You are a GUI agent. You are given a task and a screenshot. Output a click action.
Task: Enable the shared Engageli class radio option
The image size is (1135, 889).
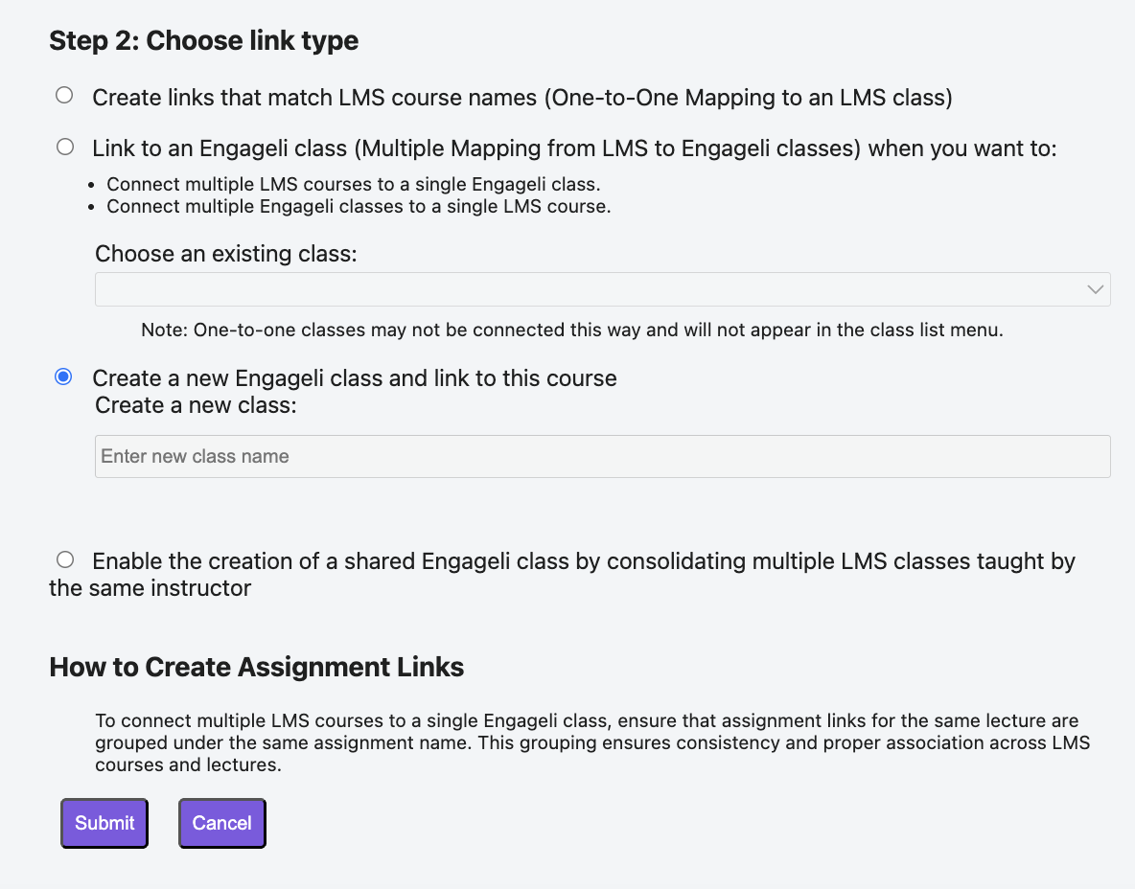pyautogui.click(x=65, y=559)
